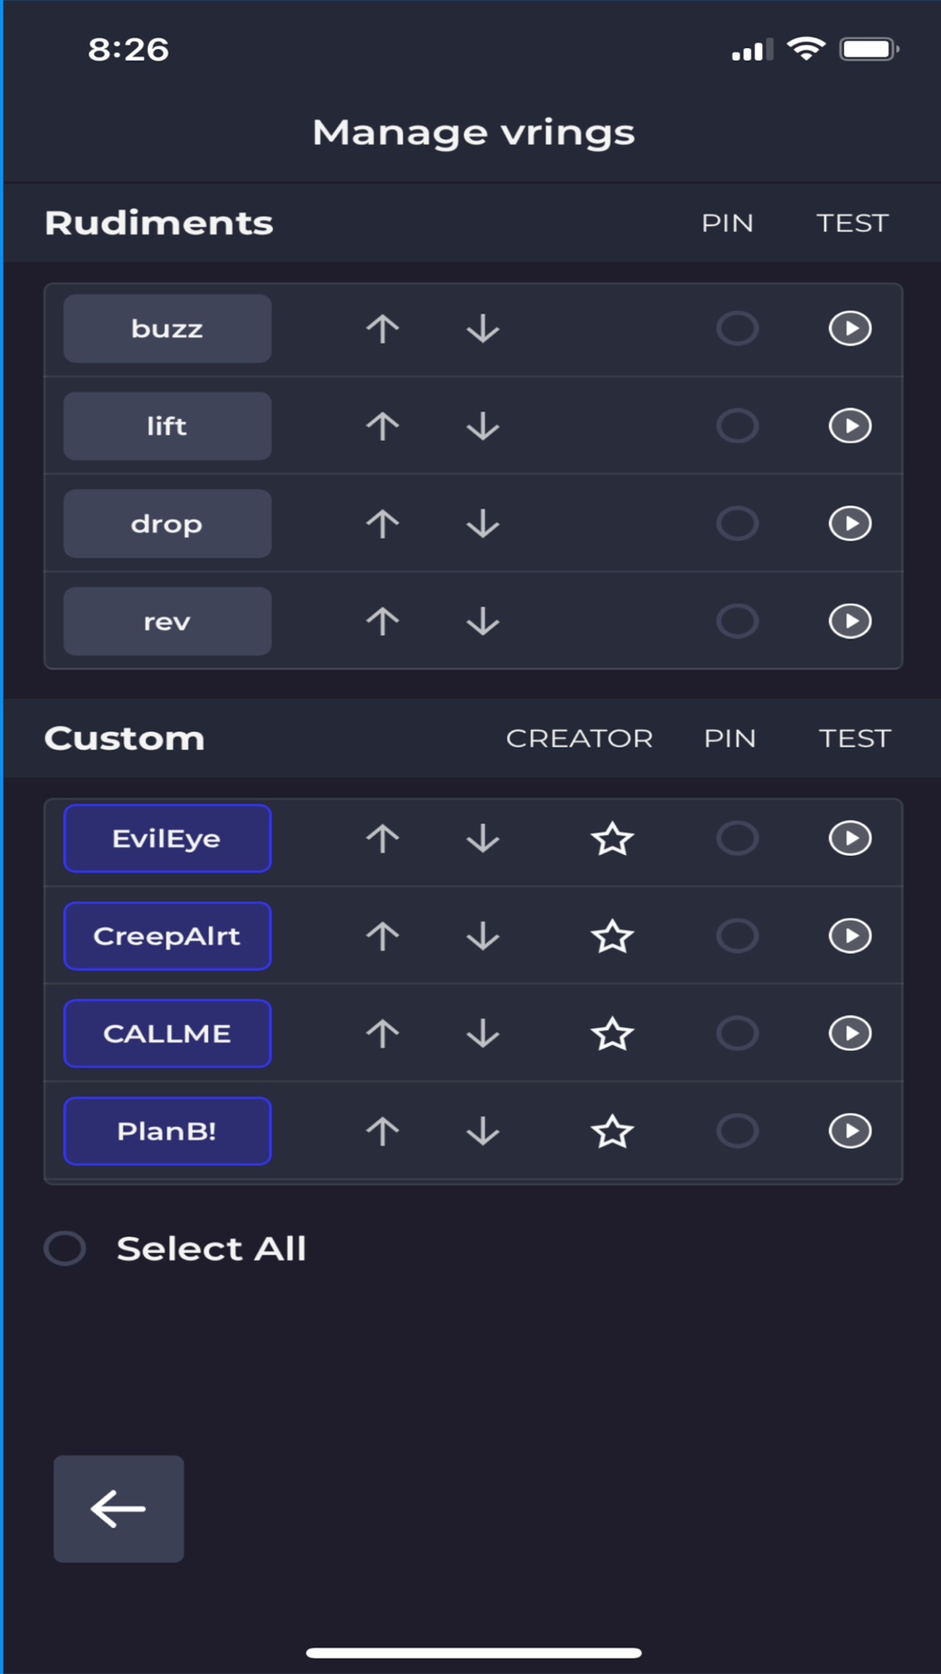Viewport: 941px width, 1674px height.
Task: Move CreepAlrt up in the list
Action: click(x=382, y=936)
